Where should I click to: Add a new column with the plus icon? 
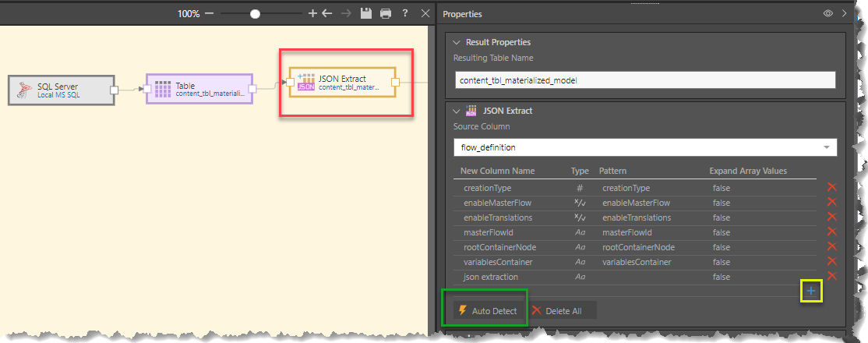tap(811, 291)
